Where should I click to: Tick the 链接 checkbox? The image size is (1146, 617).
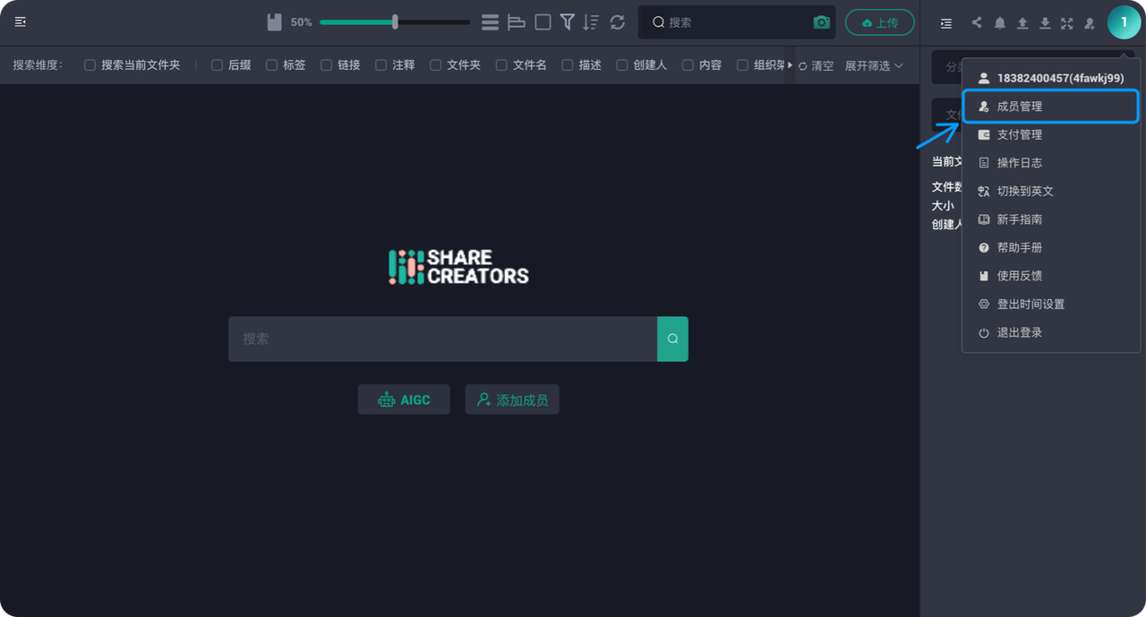[x=326, y=65]
